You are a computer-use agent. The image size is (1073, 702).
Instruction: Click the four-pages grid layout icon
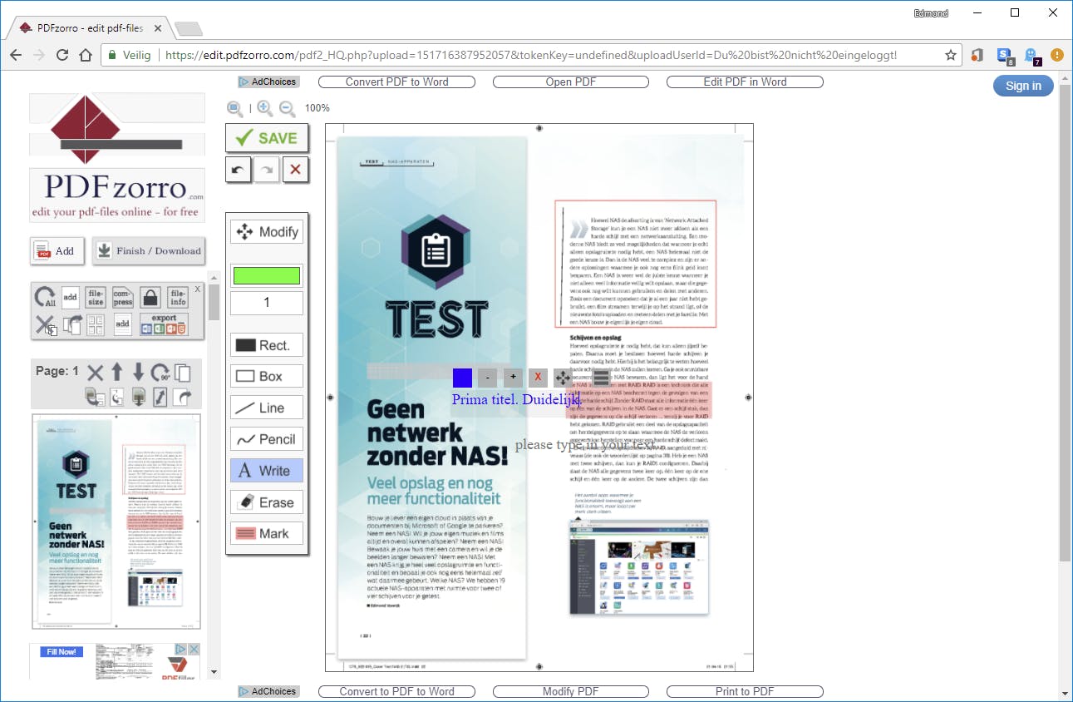click(96, 325)
